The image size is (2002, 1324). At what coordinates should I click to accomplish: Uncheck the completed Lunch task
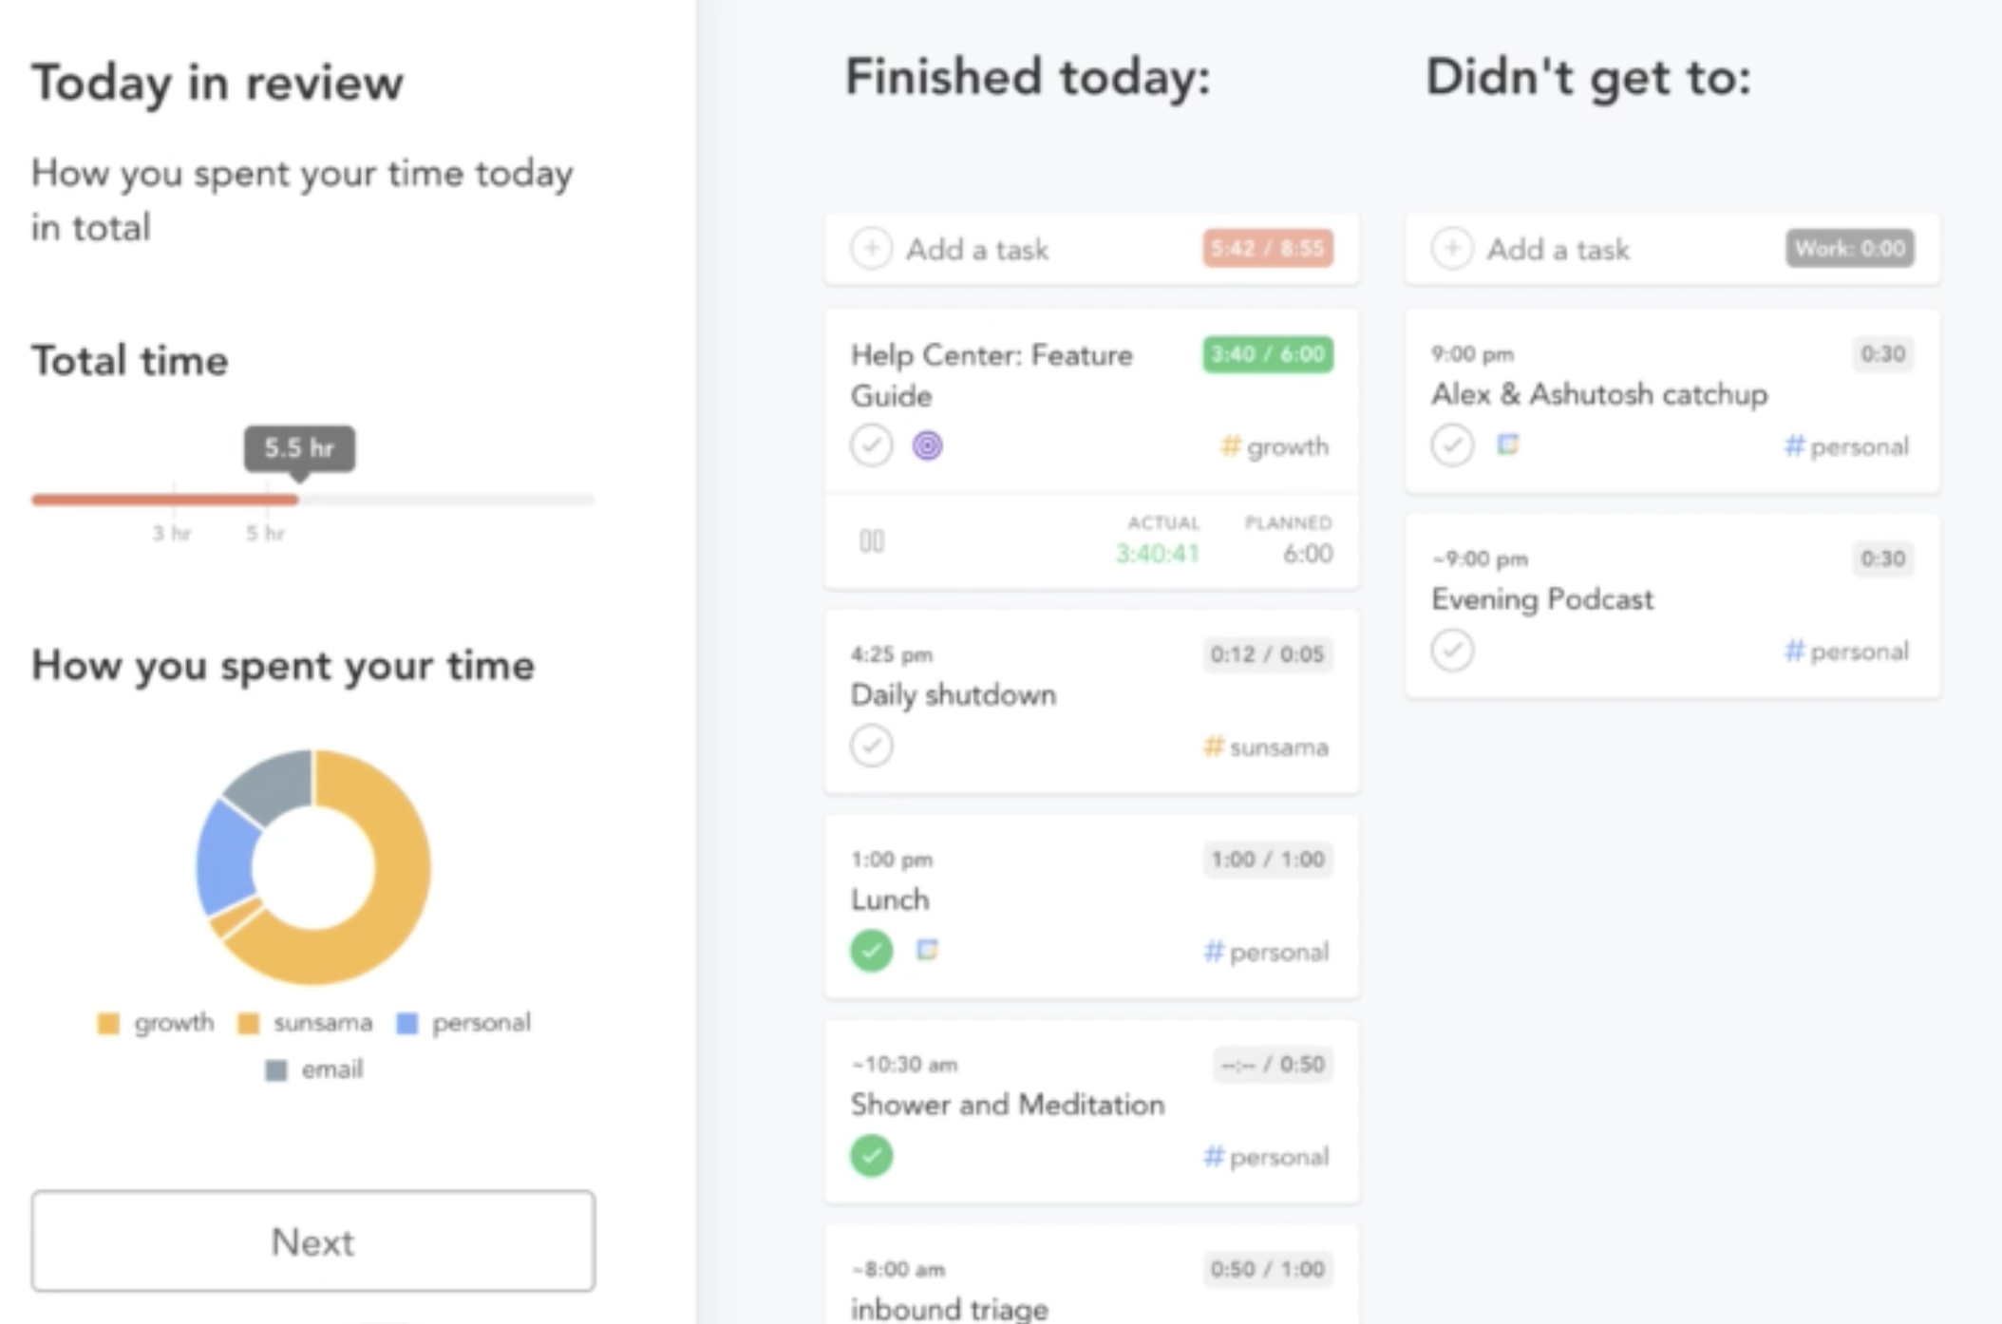871,951
